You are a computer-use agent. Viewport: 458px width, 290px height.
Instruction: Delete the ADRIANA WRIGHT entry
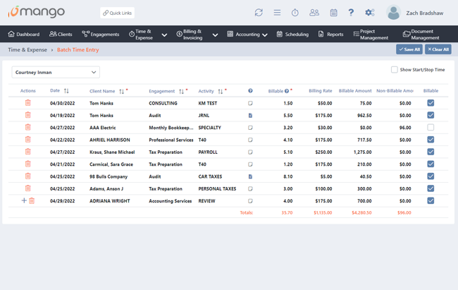(32, 201)
